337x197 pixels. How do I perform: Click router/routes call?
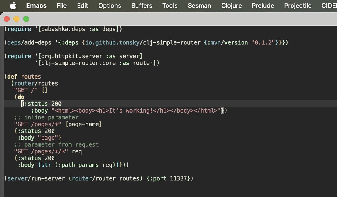click(36, 83)
